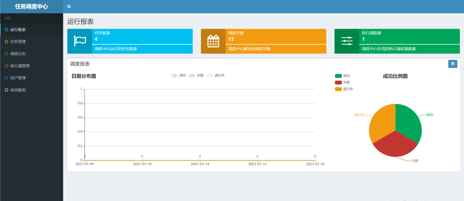Click the purple circle icon beside 用户管理
464x201 pixels.
pos(6,78)
